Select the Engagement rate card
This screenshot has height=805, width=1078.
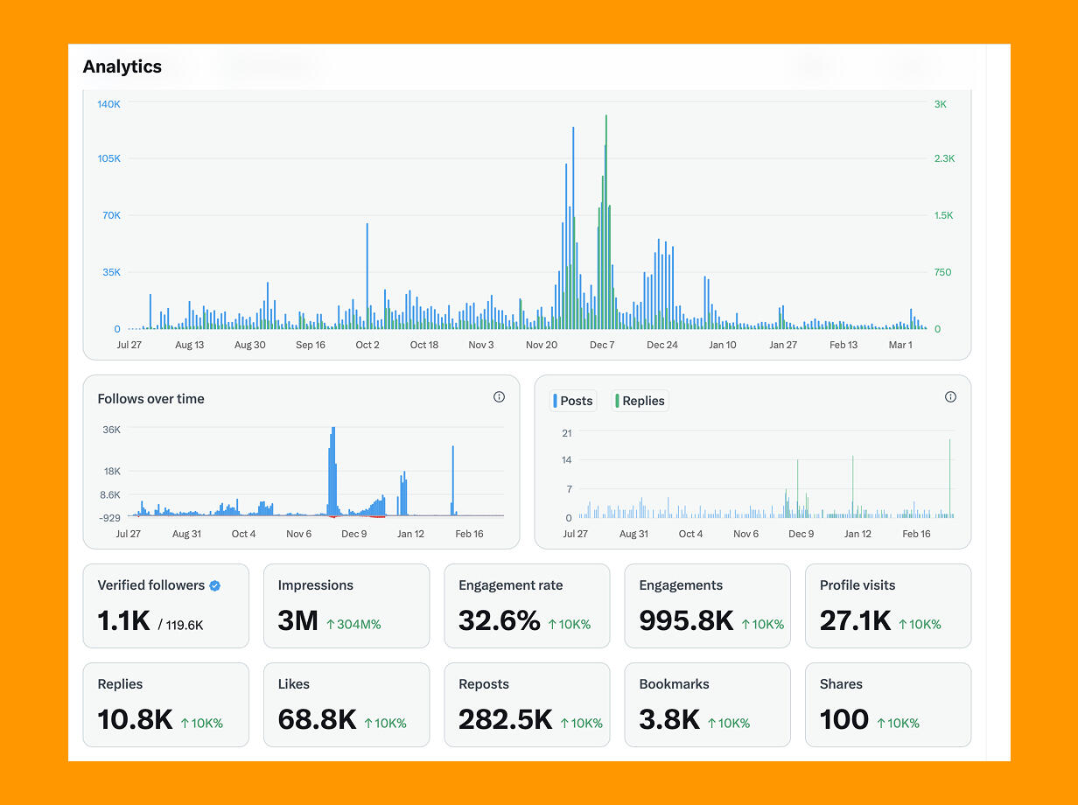(x=528, y=605)
